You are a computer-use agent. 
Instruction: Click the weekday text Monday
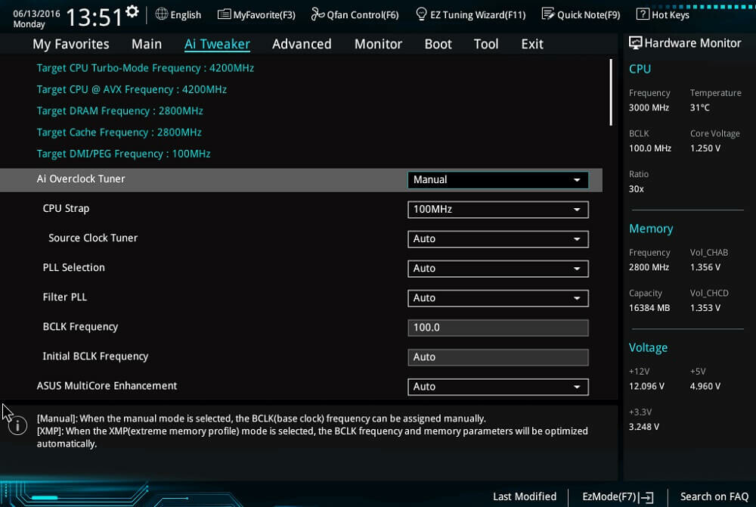tap(29, 24)
